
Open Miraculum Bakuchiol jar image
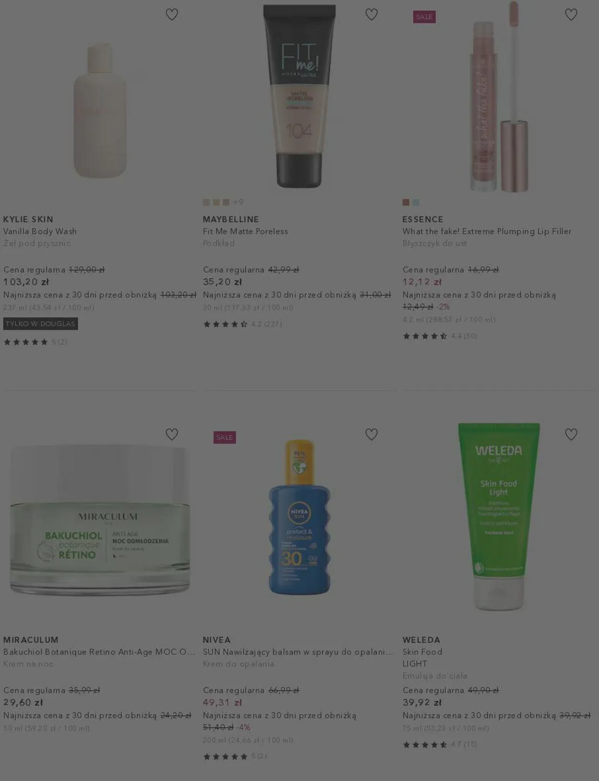(100, 520)
